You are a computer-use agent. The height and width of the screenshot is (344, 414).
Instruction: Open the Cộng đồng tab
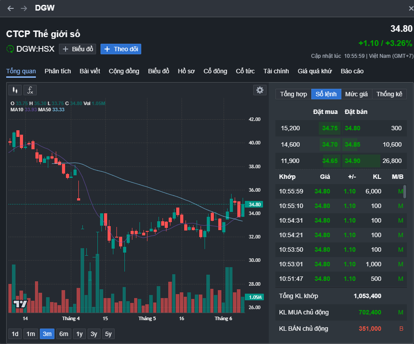tap(124, 71)
